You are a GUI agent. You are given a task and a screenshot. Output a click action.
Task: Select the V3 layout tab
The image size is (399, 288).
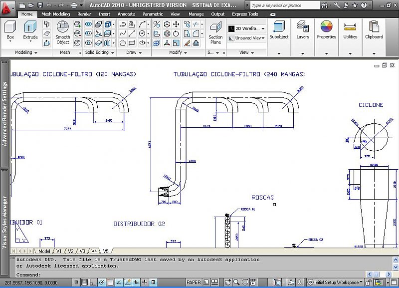82,251
